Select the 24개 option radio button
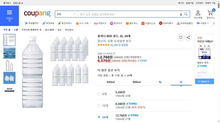220x123 pixels. coord(99,117)
